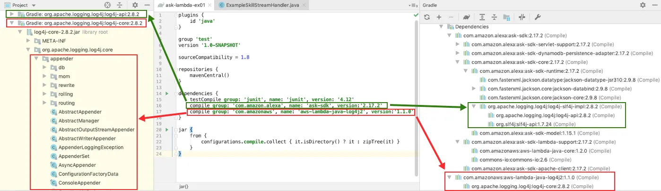Expand the Gradle log4j-api:2.8.2 library node
Viewport: 661px width, 191px height.
pyautogui.click(x=12, y=15)
